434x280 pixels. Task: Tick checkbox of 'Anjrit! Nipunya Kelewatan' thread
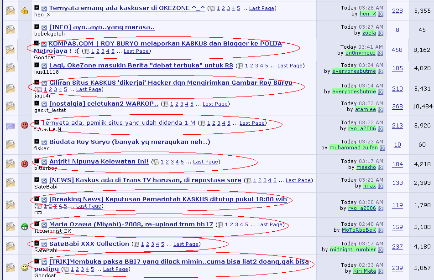click(44, 162)
